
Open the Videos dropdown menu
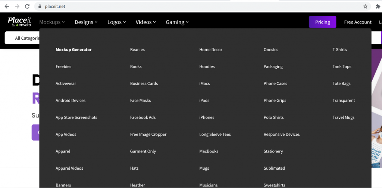tap(146, 22)
